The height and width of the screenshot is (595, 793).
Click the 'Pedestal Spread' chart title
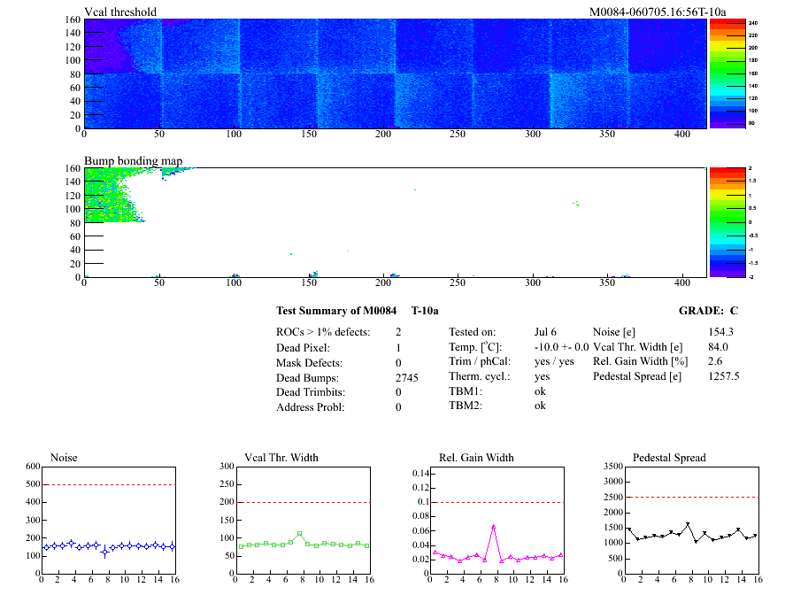669,458
